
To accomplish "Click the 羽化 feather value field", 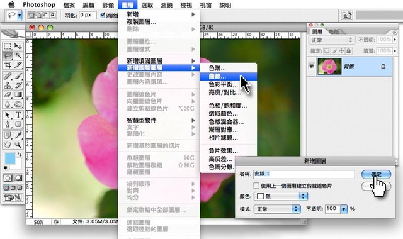I will (88, 15).
